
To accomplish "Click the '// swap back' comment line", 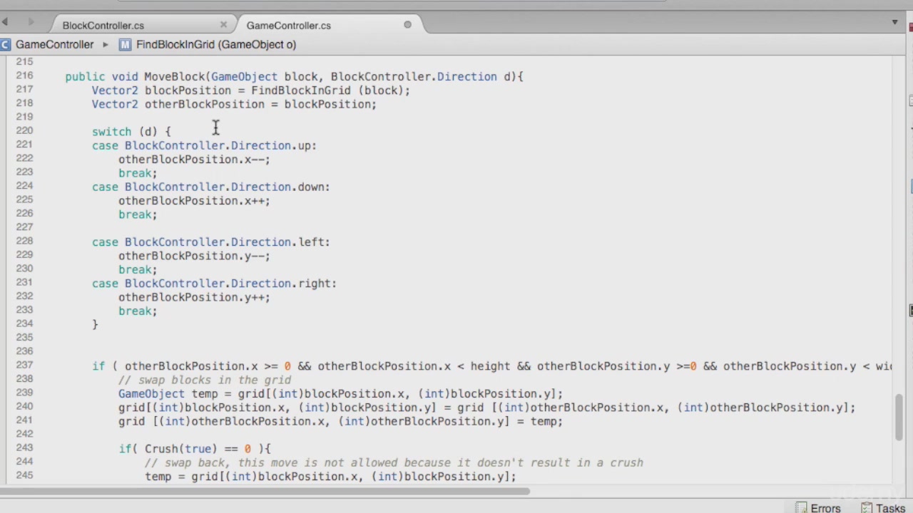I will click(x=394, y=462).
